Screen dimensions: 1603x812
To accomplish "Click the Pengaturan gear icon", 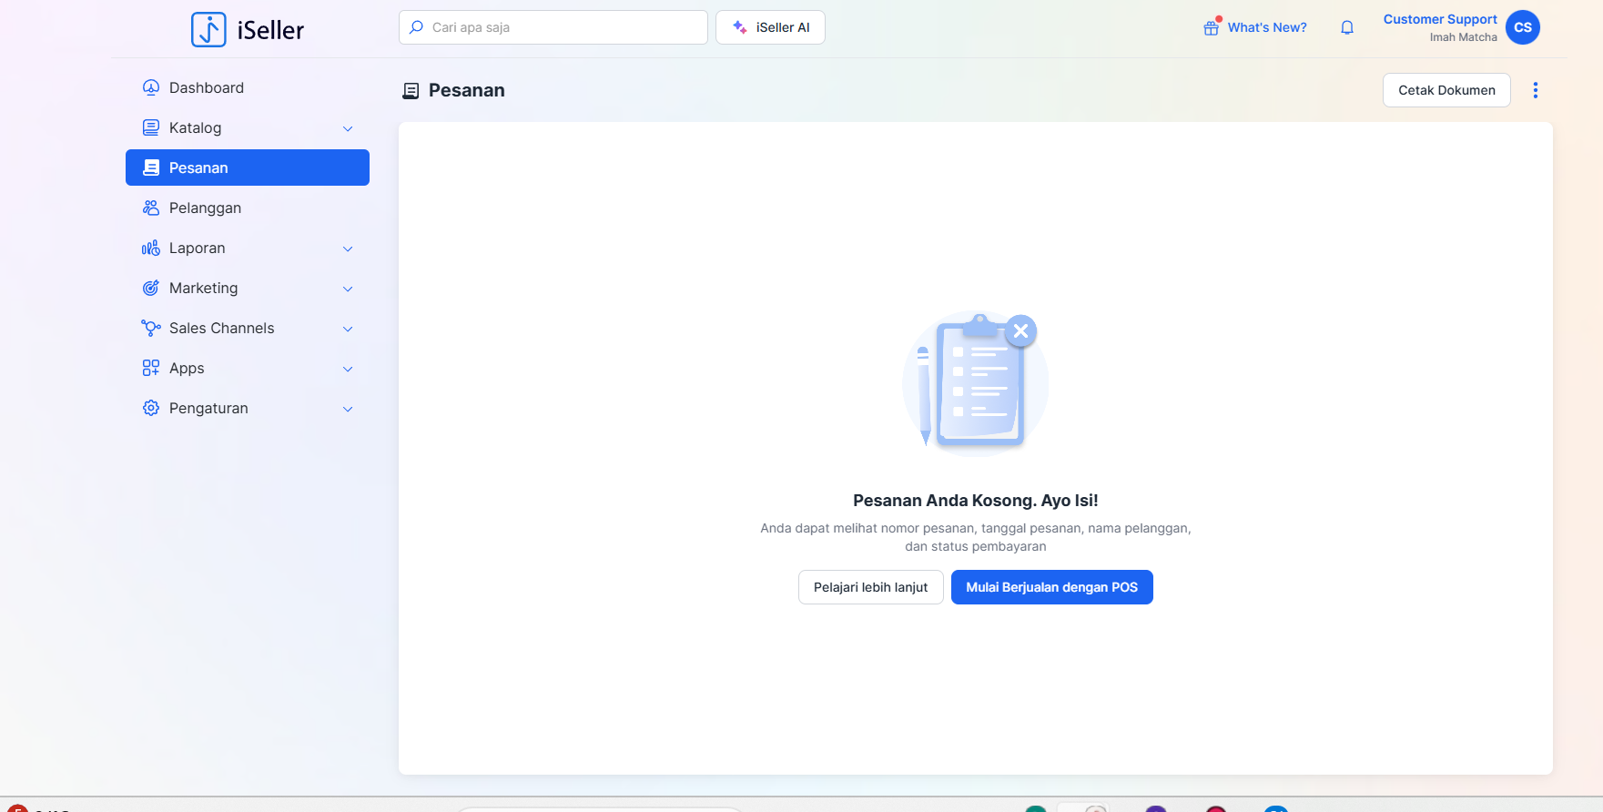I will 151,408.
